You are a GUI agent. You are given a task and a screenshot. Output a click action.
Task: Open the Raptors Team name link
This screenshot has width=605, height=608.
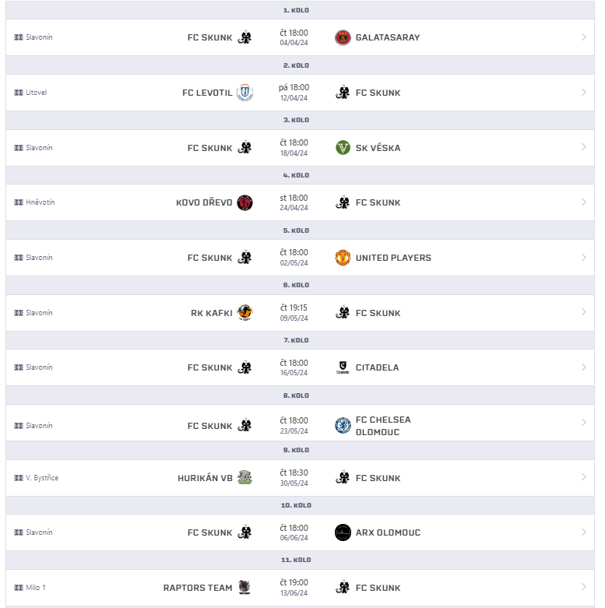(198, 588)
